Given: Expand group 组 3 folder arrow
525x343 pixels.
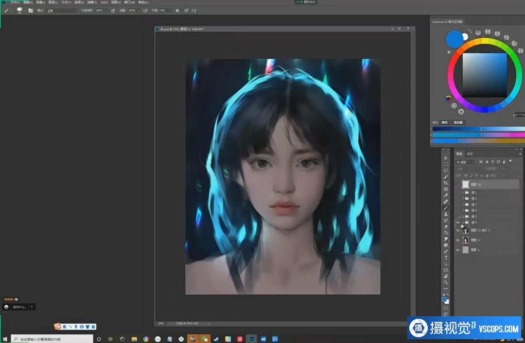Looking at the screenshot, I should 463,204.
